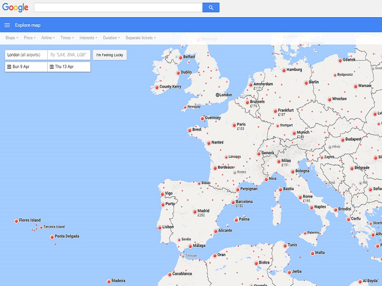
Task: Select the Madrid £252 map marker
Action: pyautogui.click(x=195, y=211)
